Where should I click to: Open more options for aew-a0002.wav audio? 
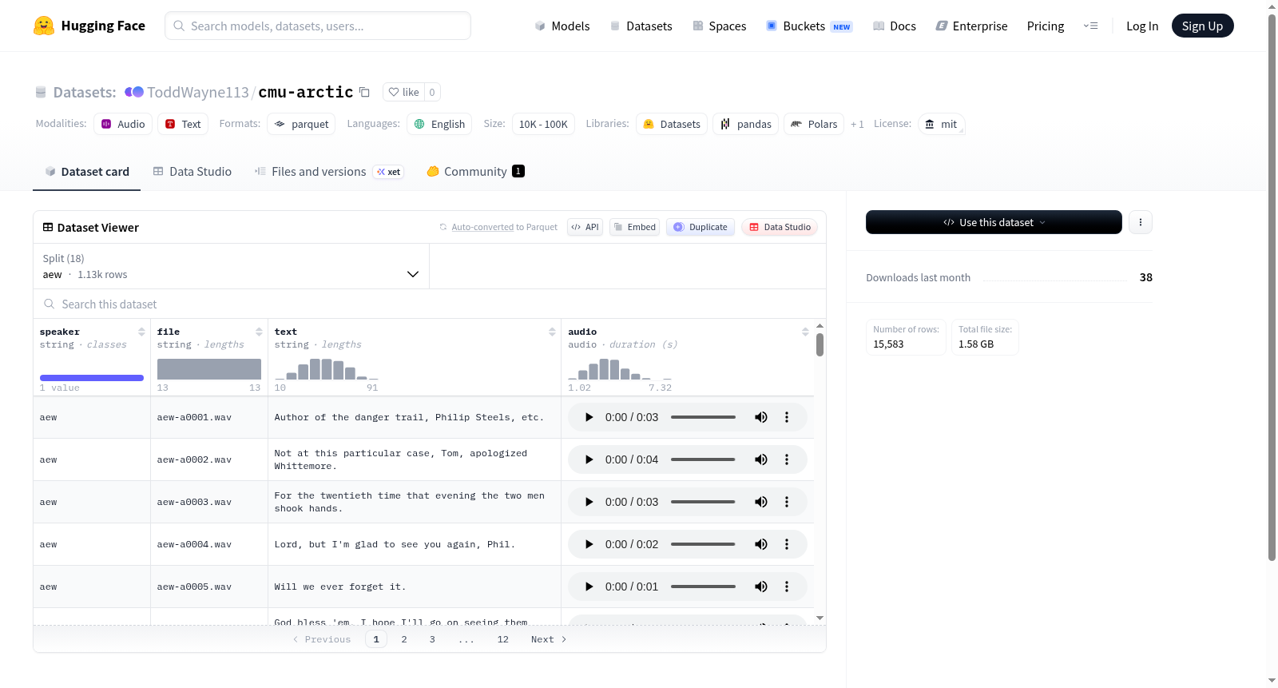point(787,459)
